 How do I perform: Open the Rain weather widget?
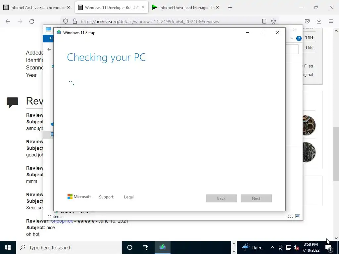253,247
